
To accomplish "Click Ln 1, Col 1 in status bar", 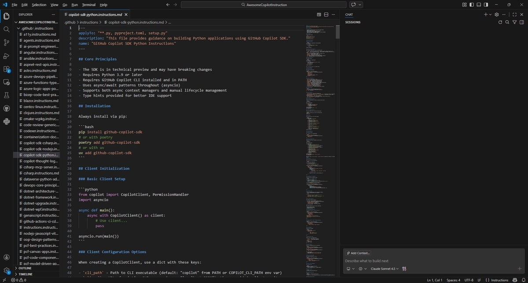I will [434, 280].
